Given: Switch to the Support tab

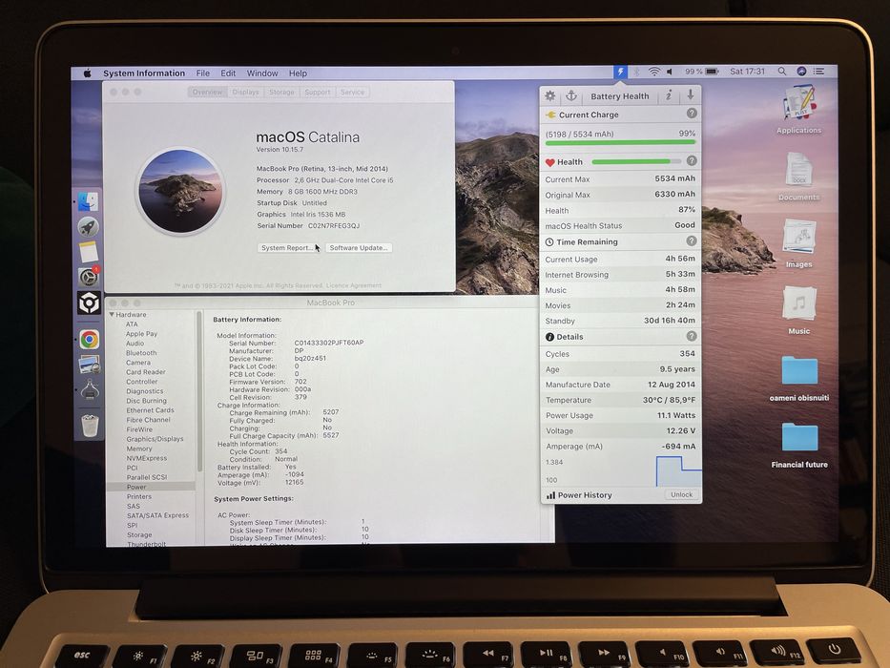Looking at the screenshot, I should 318,92.
